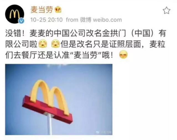This screenshot has height=140, width=177.
Task: Click the Weibo watermark in photo corner
Action: tap(104, 132)
